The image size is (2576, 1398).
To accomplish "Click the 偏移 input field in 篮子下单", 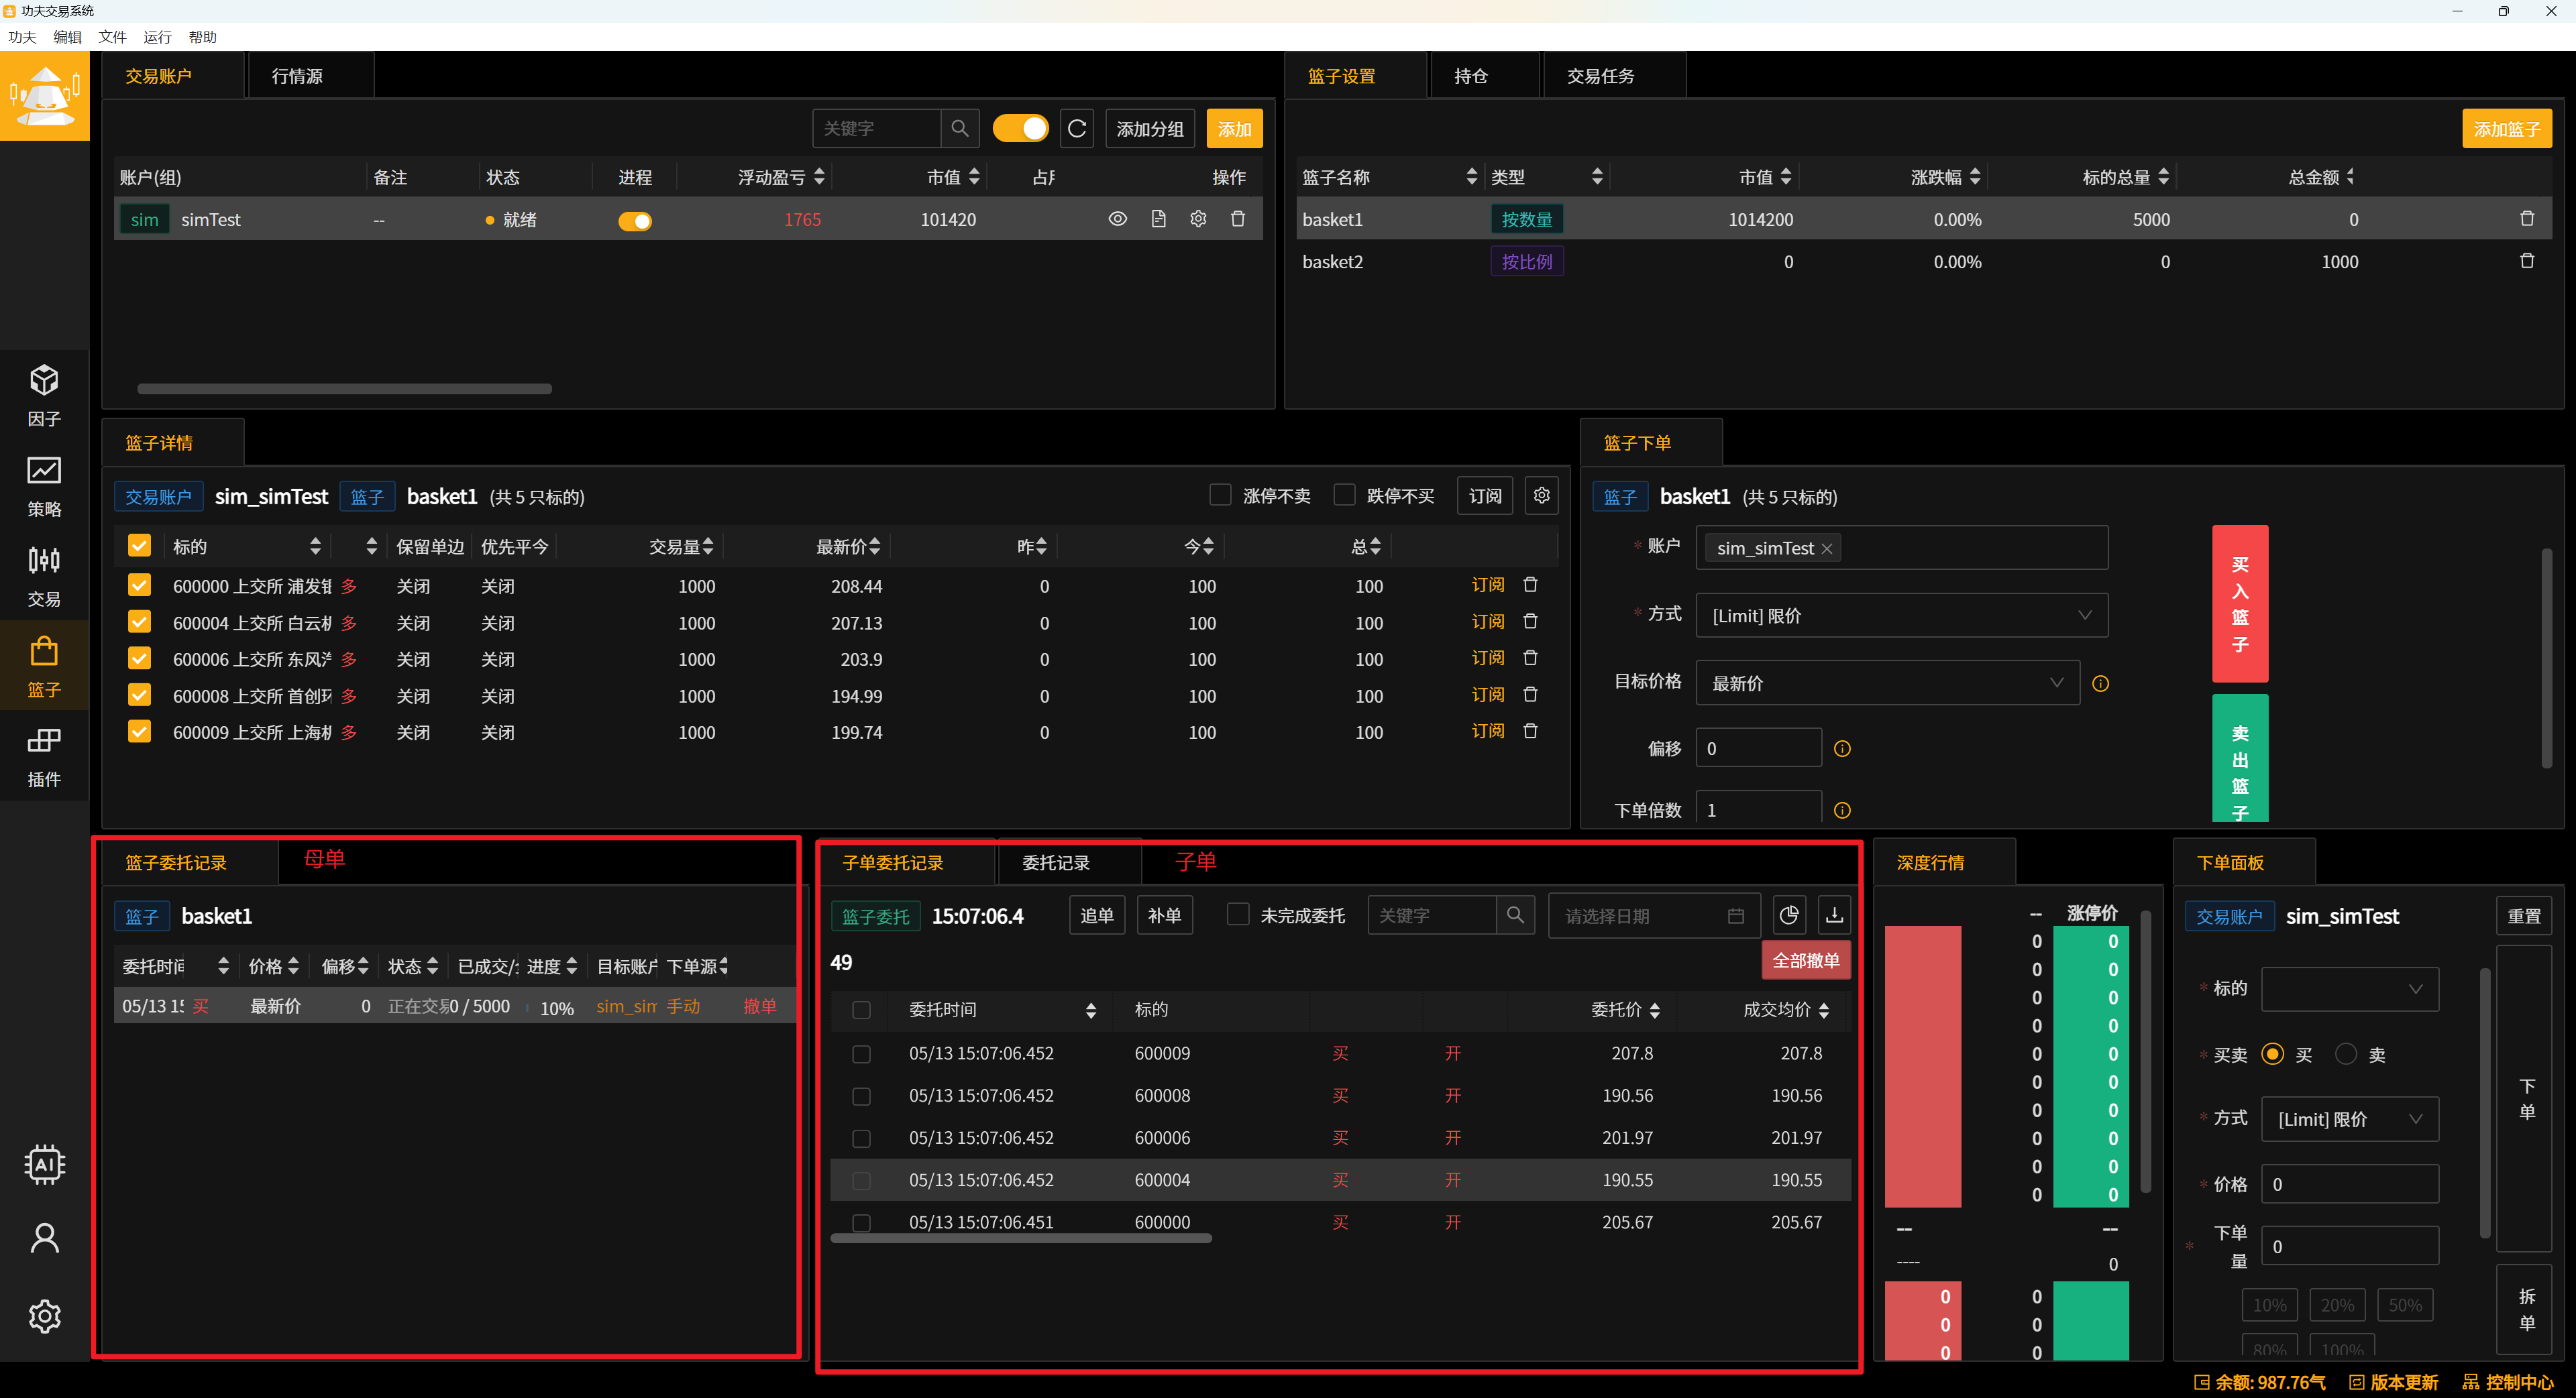I will pos(1758,748).
